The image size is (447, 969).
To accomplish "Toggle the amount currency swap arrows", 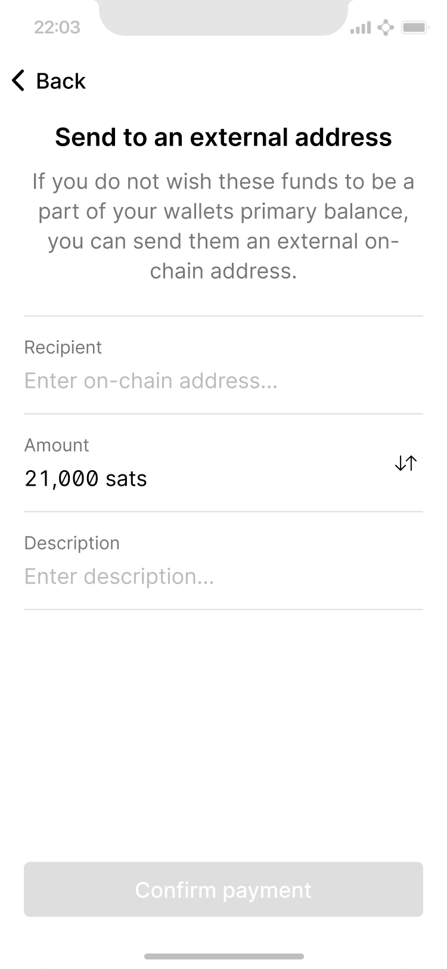I will (405, 463).
